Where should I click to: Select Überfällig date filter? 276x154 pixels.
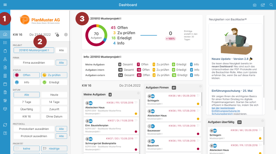(27, 109)
